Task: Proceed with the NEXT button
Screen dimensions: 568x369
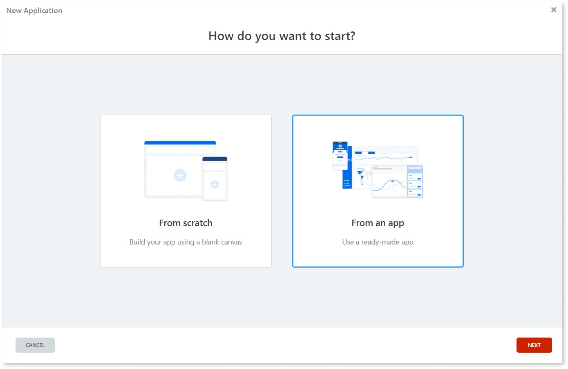Action: point(534,345)
